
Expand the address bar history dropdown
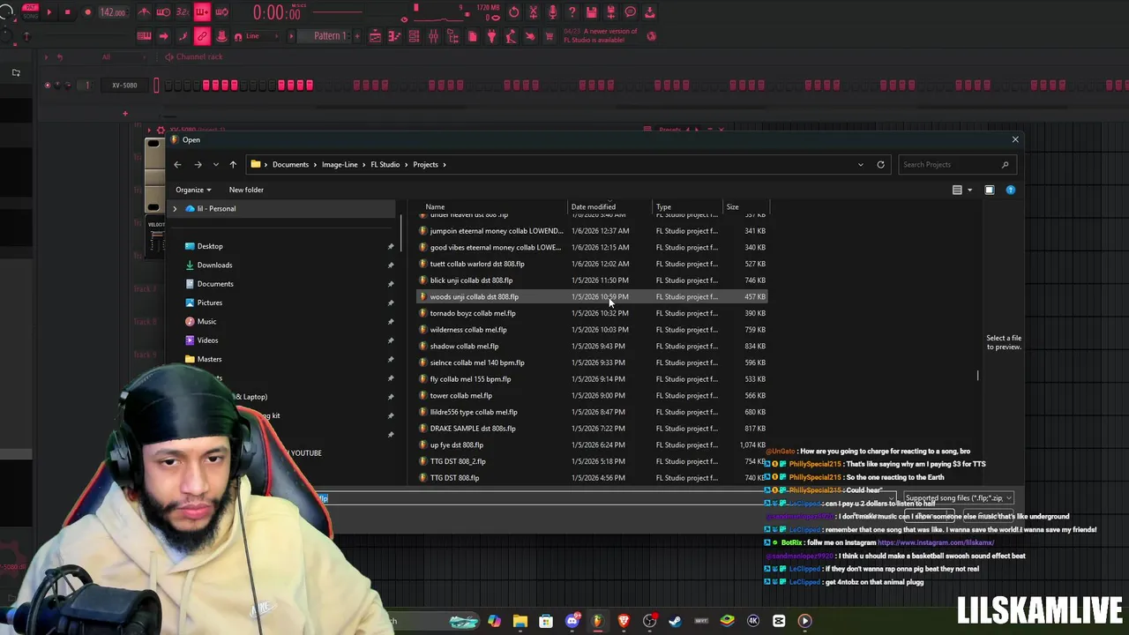(861, 165)
